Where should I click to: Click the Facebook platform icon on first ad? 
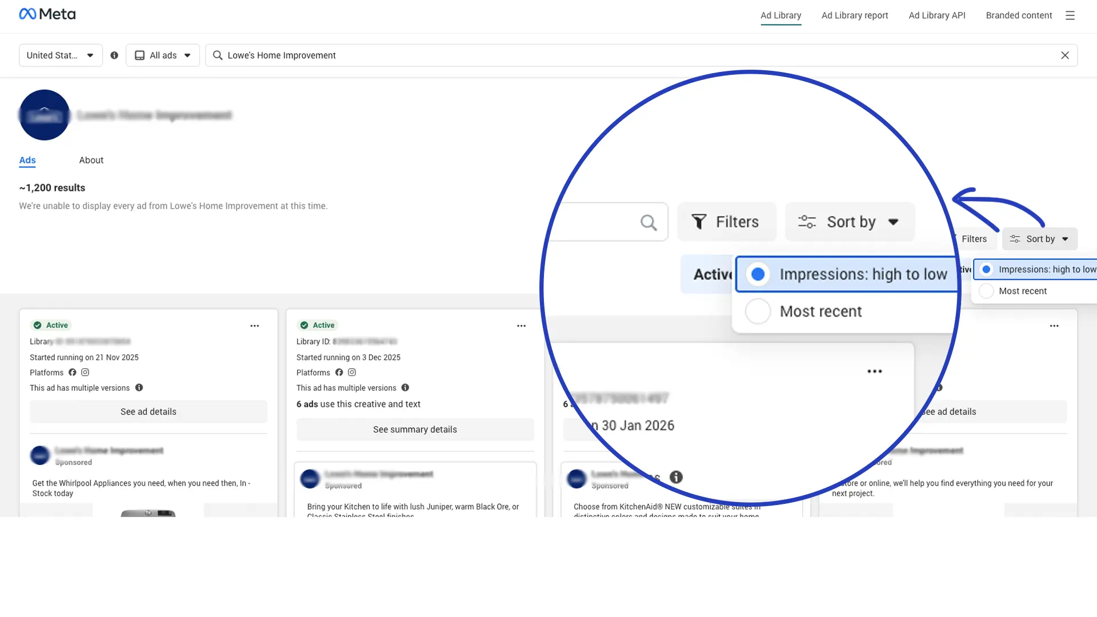(x=72, y=372)
